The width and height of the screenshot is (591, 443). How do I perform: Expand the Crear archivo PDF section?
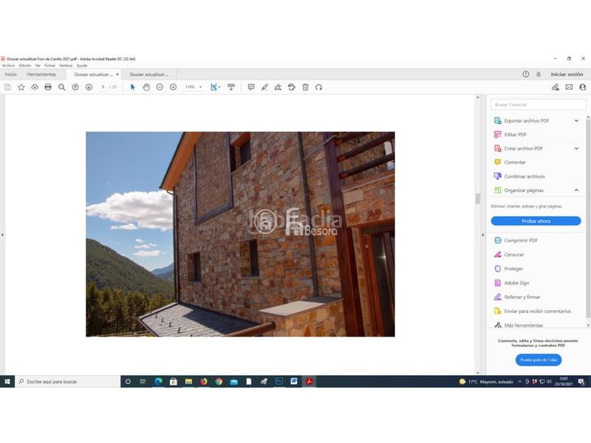click(x=576, y=148)
